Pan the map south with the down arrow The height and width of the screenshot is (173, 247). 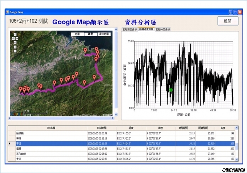[x=15, y=42]
